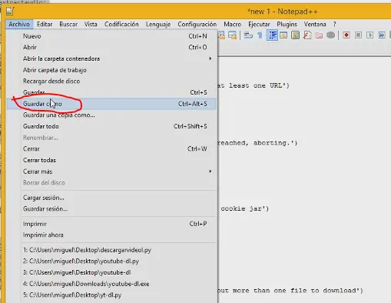391x303 pixels.
Task: Select Abrir carpeta de trabajo
Action: 111,70
